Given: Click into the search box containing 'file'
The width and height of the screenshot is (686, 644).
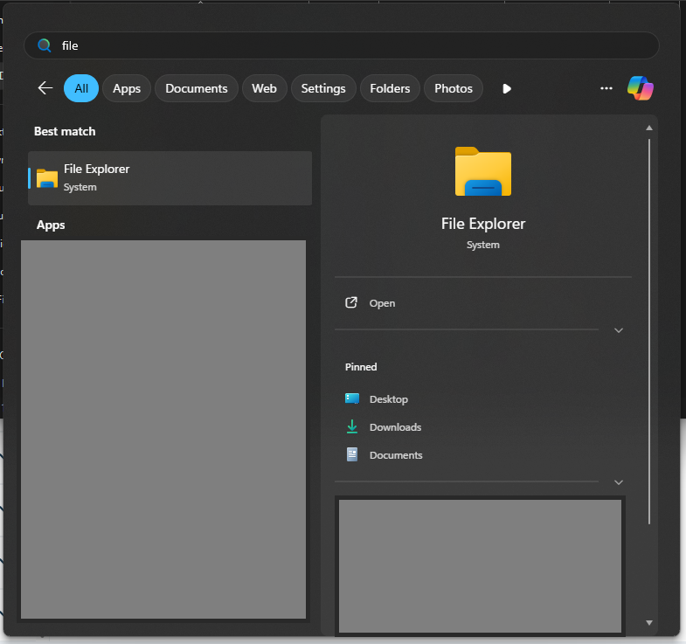Looking at the screenshot, I should pyautogui.click(x=341, y=45).
